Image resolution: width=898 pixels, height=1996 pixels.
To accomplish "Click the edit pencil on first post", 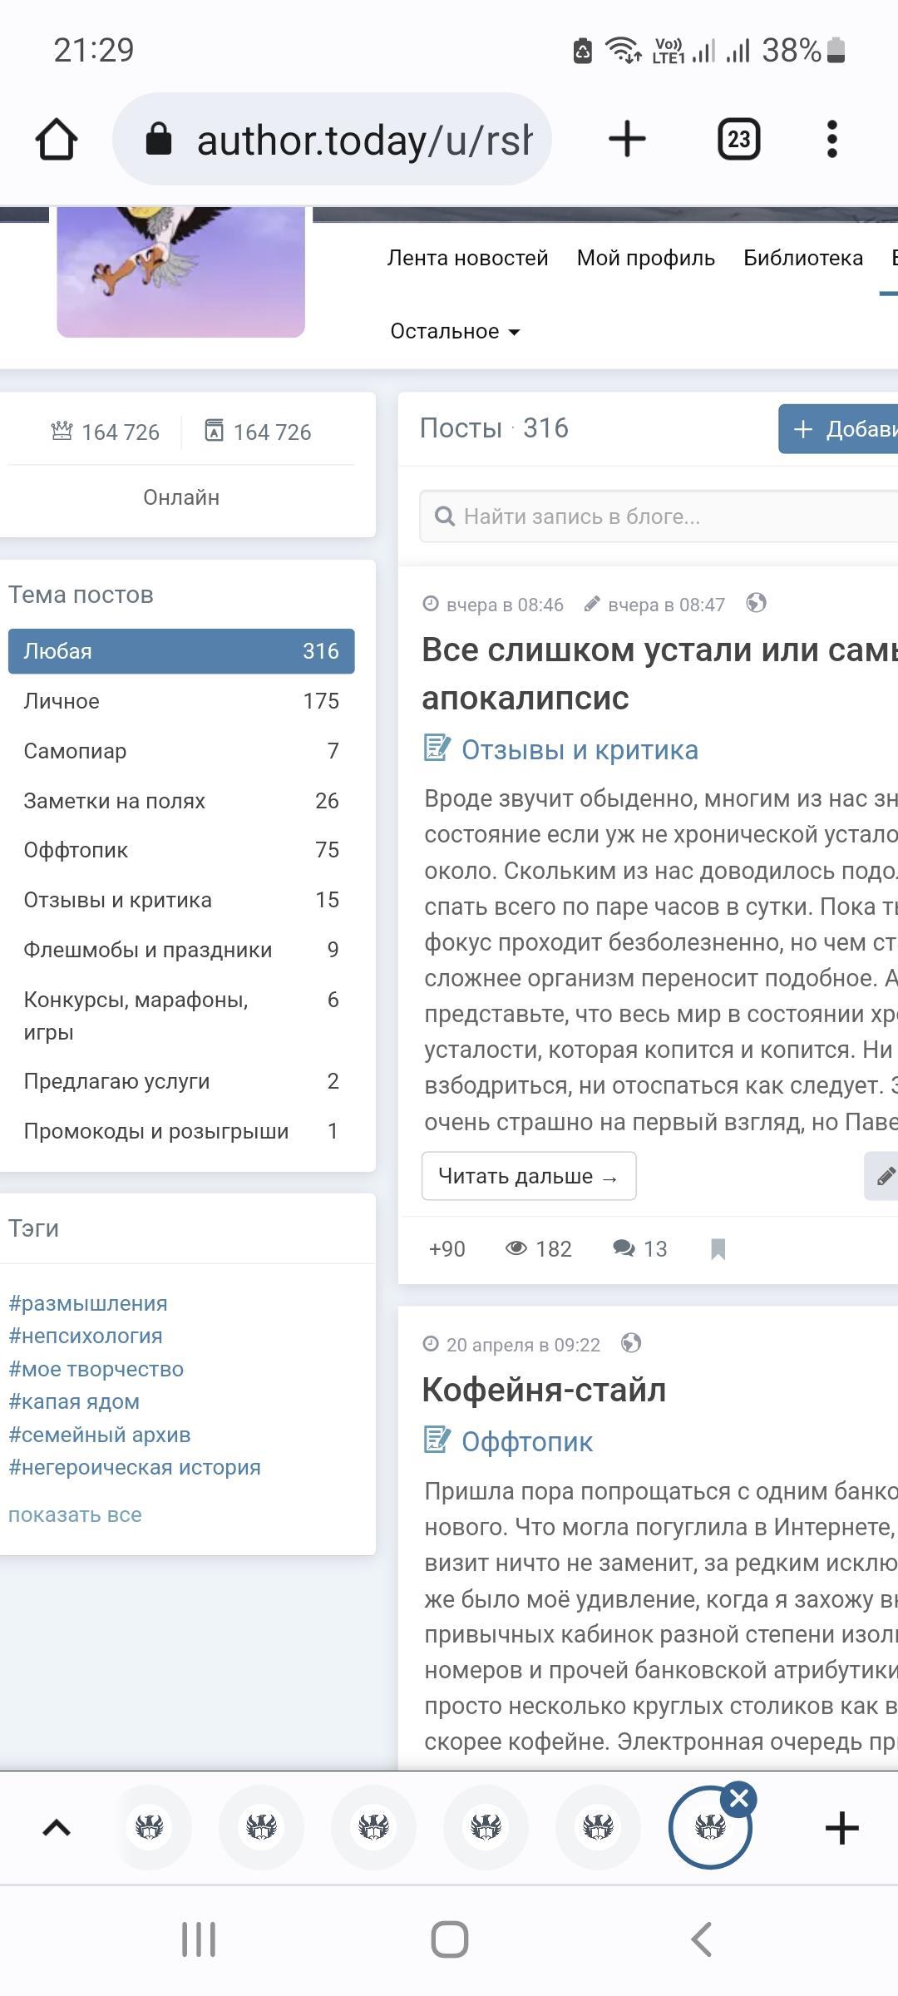I will [884, 1176].
